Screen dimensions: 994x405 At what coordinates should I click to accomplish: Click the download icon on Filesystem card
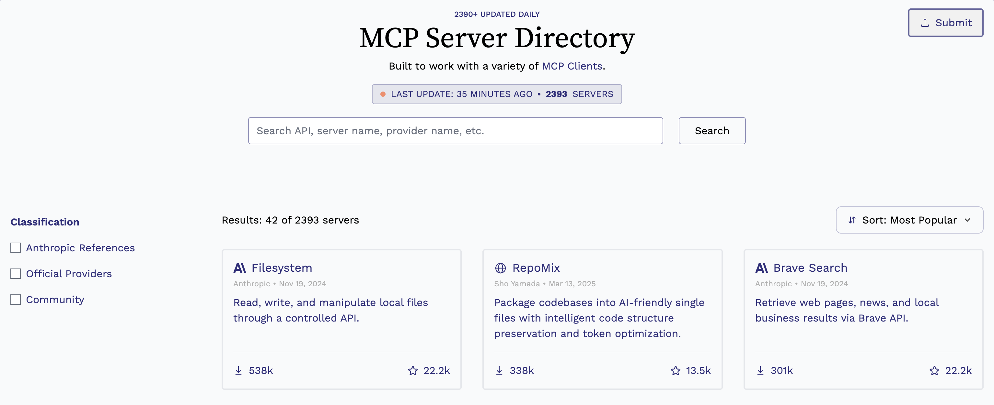pyautogui.click(x=238, y=370)
